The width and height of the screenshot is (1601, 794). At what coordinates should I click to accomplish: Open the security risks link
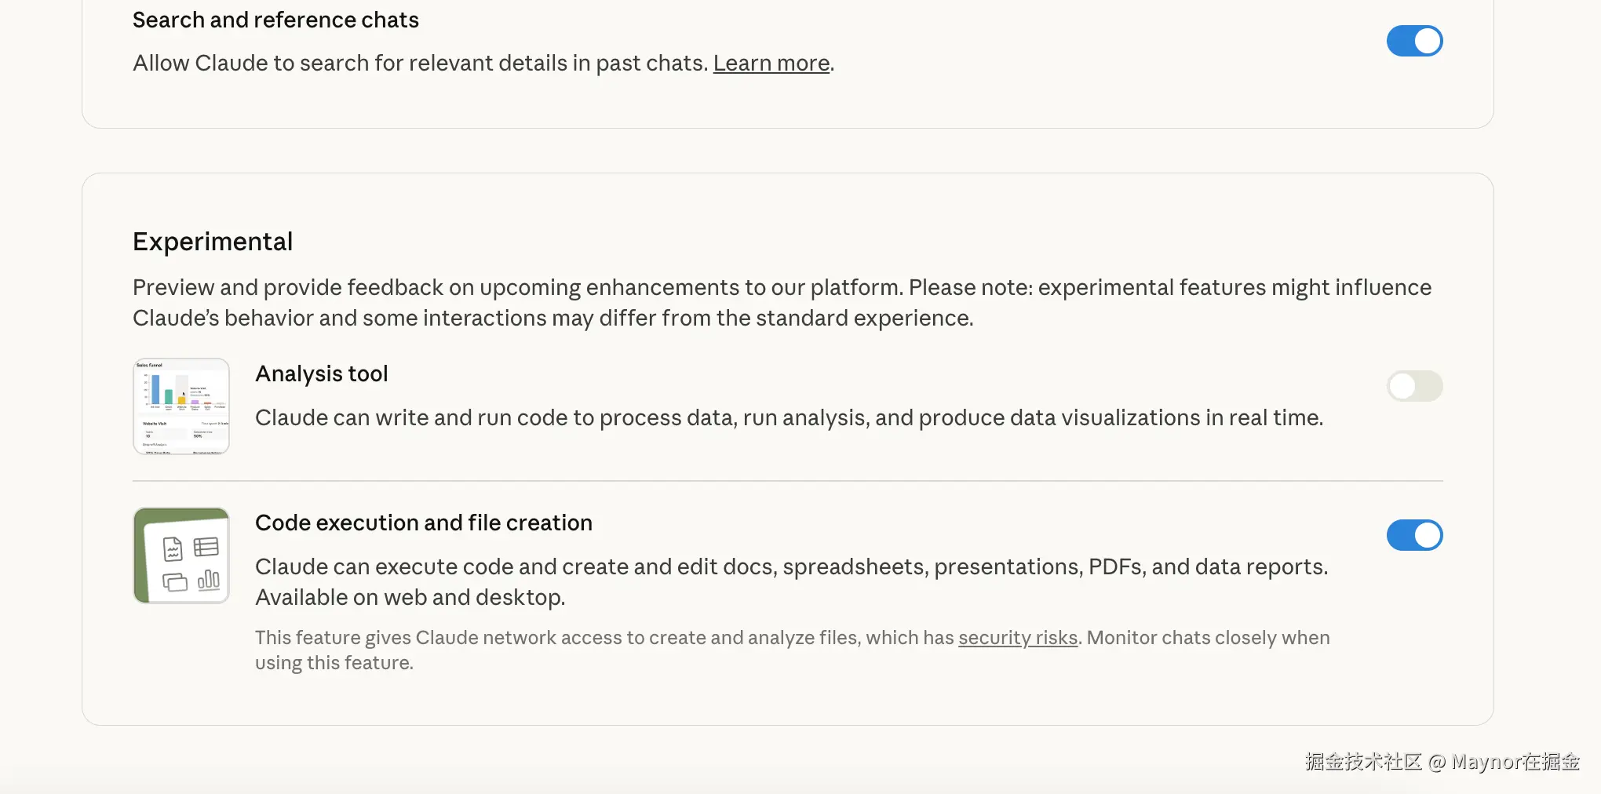pyautogui.click(x=1018, y=637)
